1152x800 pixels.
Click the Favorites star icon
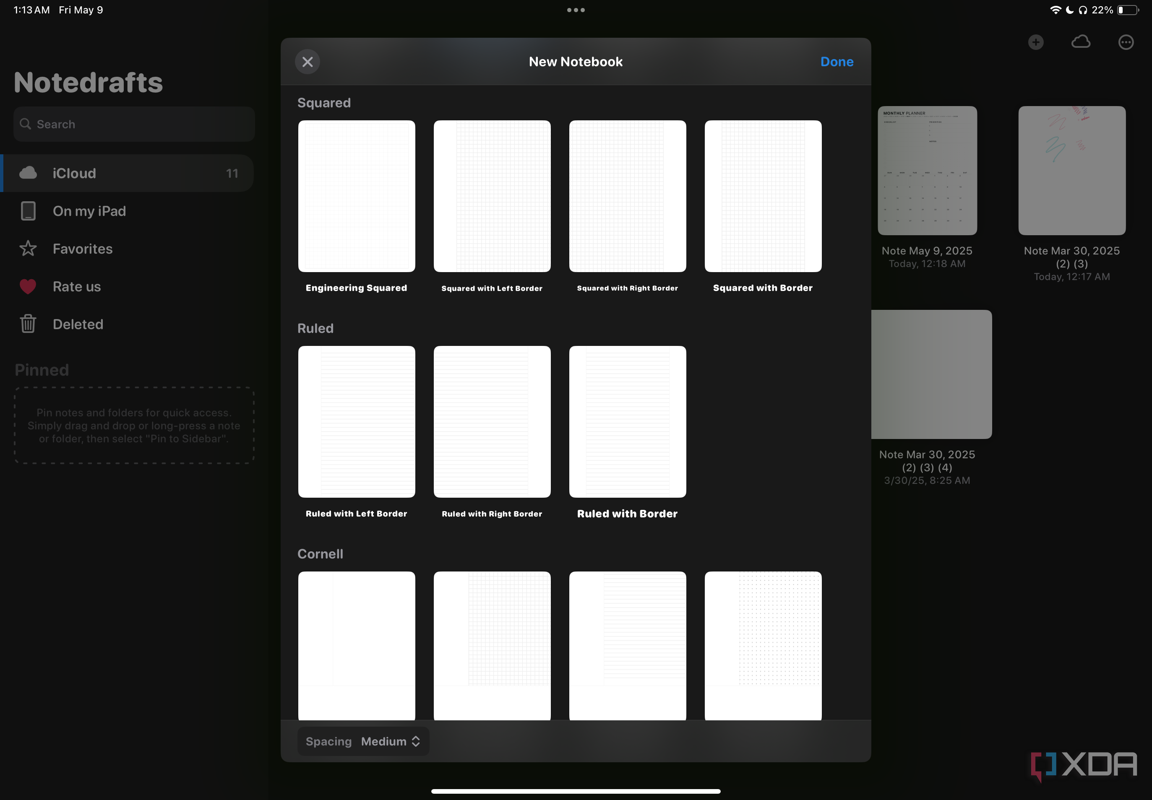pyautogui.click(x=28, y=249)
